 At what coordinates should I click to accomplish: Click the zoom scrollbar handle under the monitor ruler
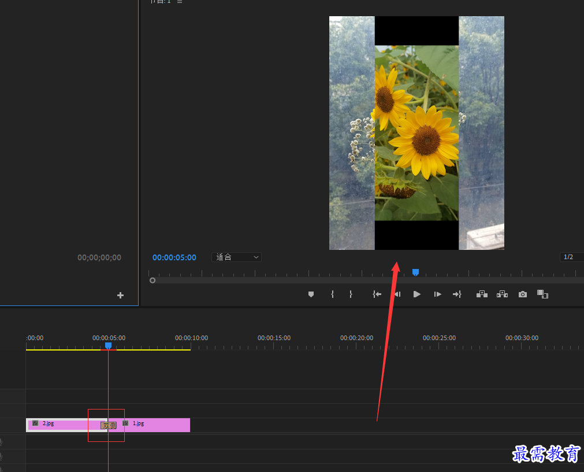pyautogui.click(x=152, y=281)
